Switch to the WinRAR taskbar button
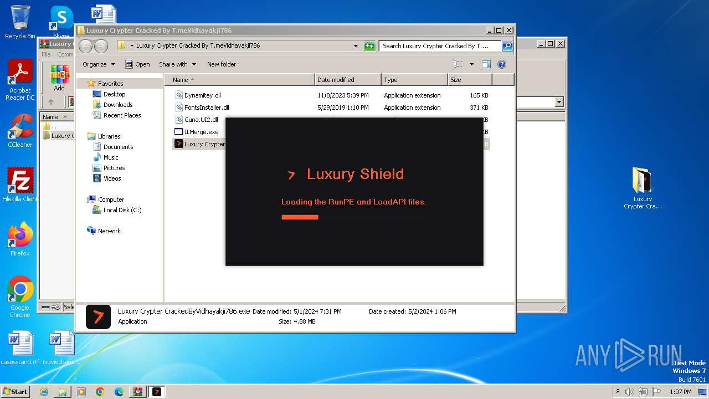 coord(138,392)
